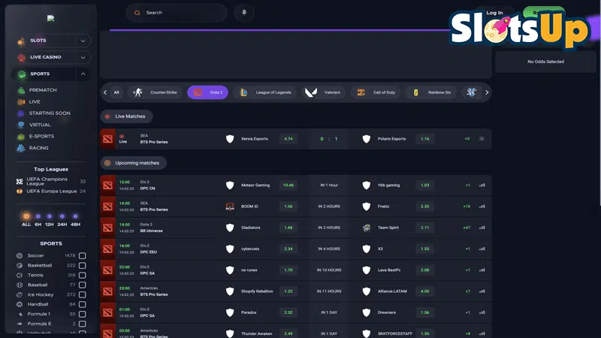Click the Virtual sports icon

[x=21, y=125]
